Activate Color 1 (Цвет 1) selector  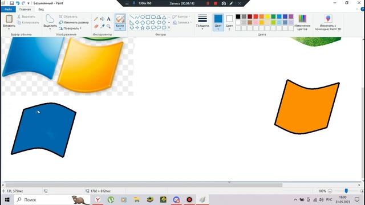tap(218, 22)
